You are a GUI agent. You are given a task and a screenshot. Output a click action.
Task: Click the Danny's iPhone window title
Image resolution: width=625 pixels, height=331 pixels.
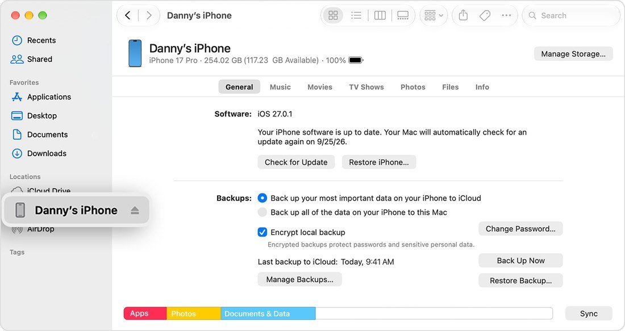199,15
